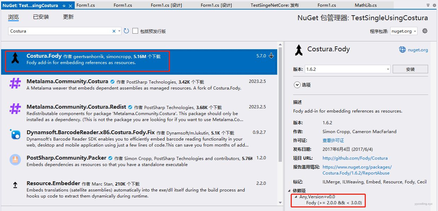Viewport: 438px width, 211px height.
Task: Expand the 选项 options section
Action: point(297,85)
